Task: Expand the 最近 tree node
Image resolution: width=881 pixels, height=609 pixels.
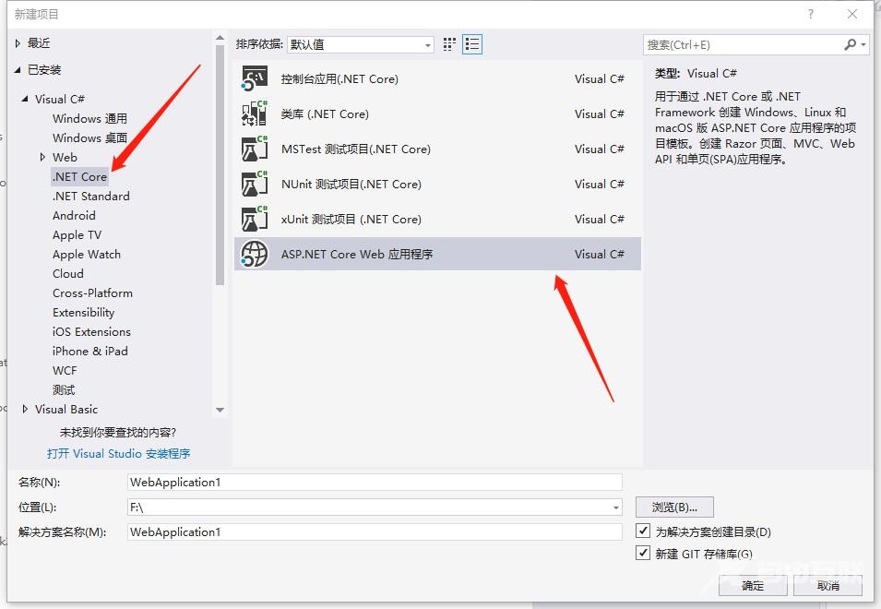Action: (x=18, y=42)
